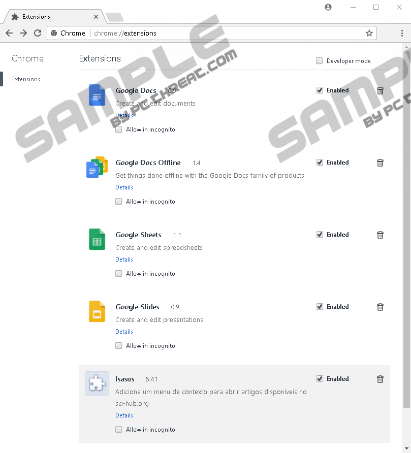411x453 pixels.
Task: Delete the Google Sheets extension via trash icon
Action: coord(380,235)
